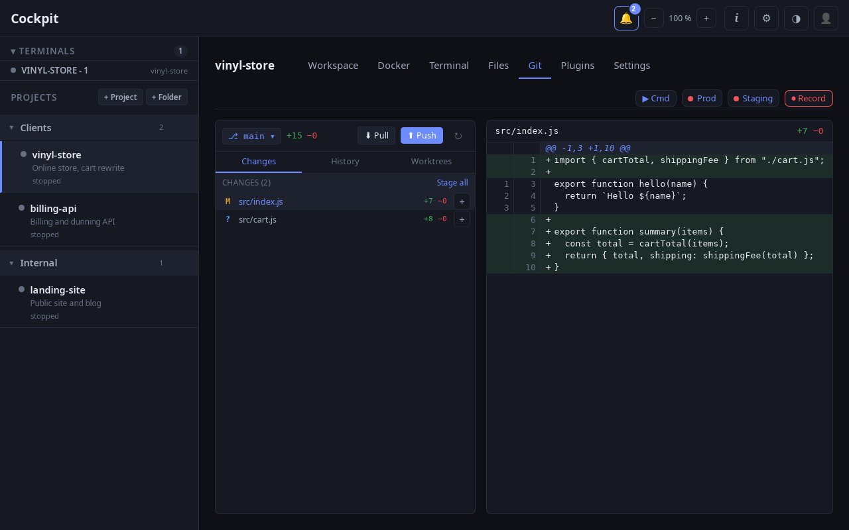Start recording with Record button
849x530 pixels.
(x=809, y=99)
